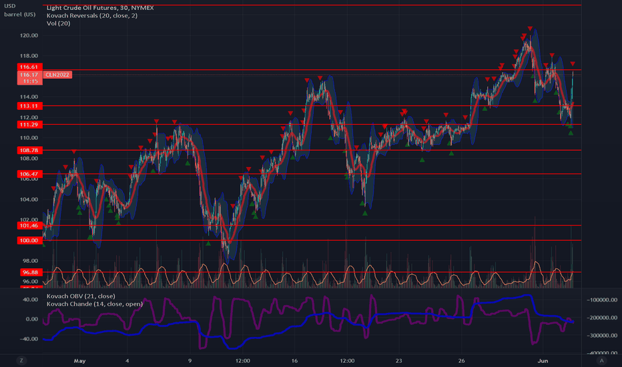Viewport: 622px width, 367px height.
Task: Click the barrel (US) unit label
Action: (x=20, y=14)
